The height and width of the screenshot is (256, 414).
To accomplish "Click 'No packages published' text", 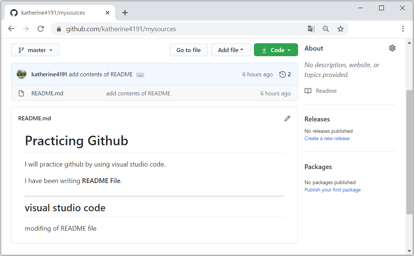I will click(330, 182).
